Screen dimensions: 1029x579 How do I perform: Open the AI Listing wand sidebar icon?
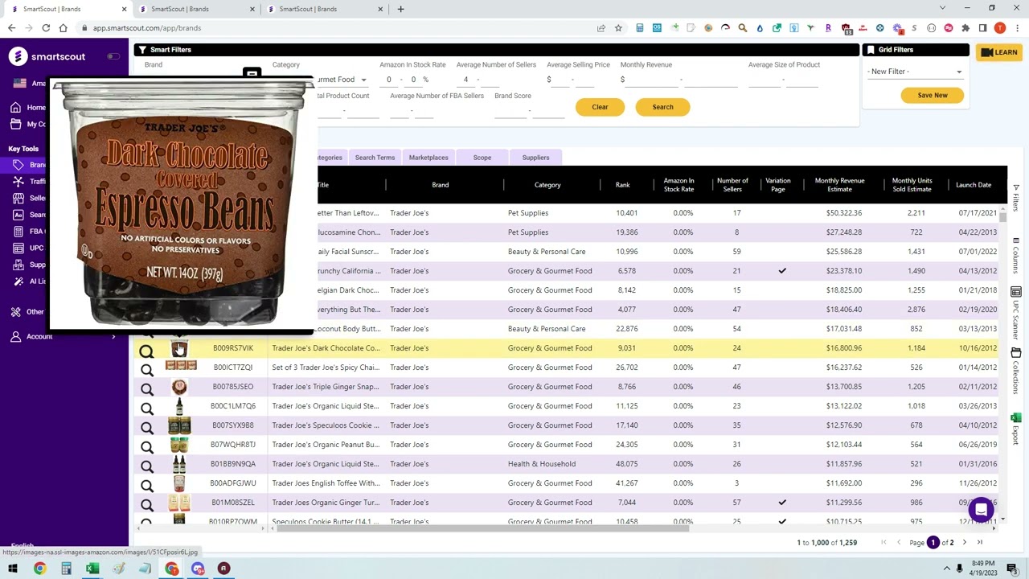(17, 281)
